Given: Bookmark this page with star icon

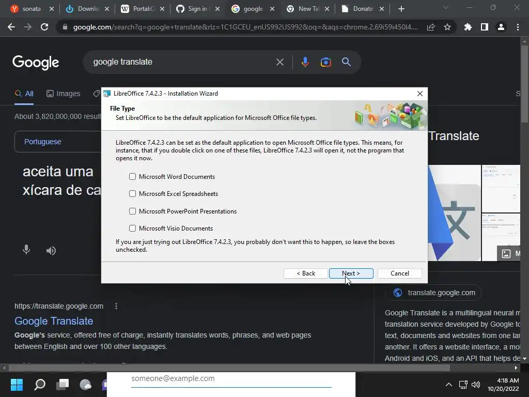Looking at the screenshot, I should [447, 27].
